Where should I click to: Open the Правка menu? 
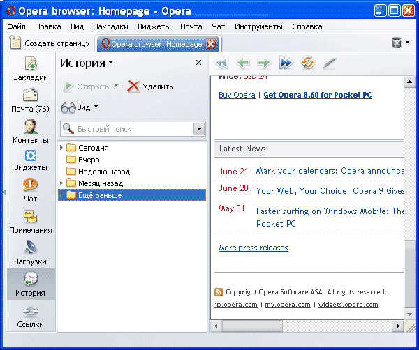coord(47,26)
